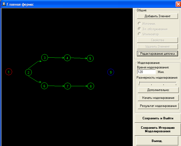Focus the Время моделирования field with 120
181x146 pixels.
coord(146,72)
